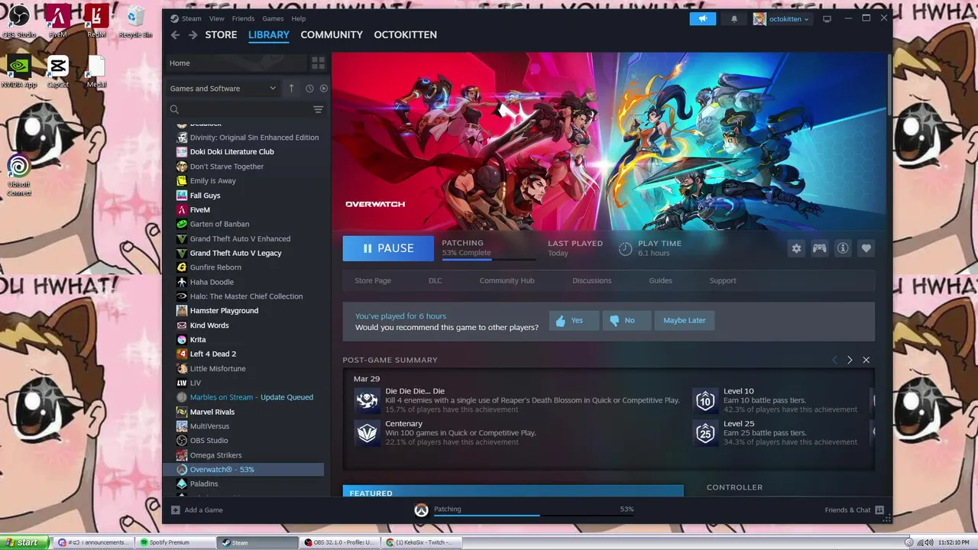Image resolution: width=978 pixels, height=550 pixels.
Task: Open Overwatch Community Hub link
Action: click(507, 281)
